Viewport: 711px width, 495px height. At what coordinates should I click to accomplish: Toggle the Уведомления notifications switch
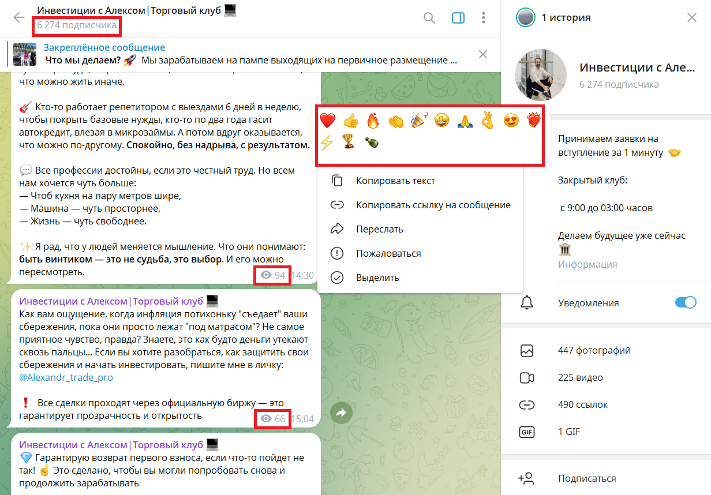686,303
